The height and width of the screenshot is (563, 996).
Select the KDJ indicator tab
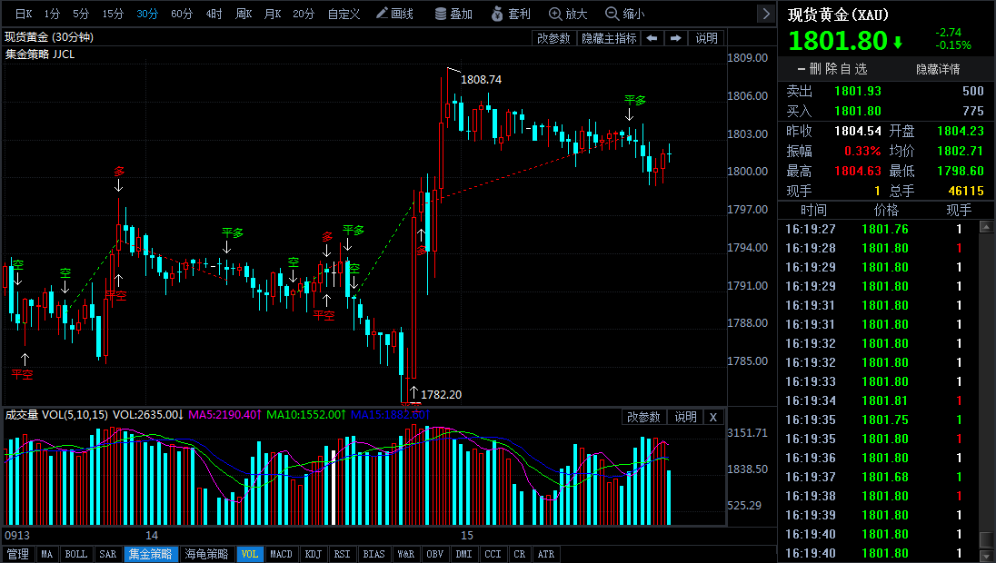click(314, 554)
